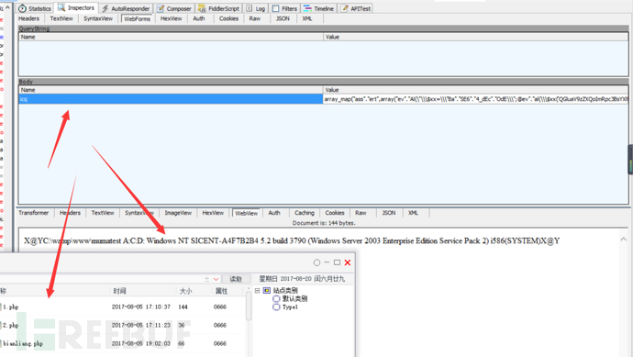Click the Body section header

coord(323,82)
